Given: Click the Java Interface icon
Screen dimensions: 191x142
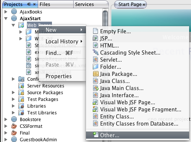Looking at the screenshot, I should click(95, 95).
